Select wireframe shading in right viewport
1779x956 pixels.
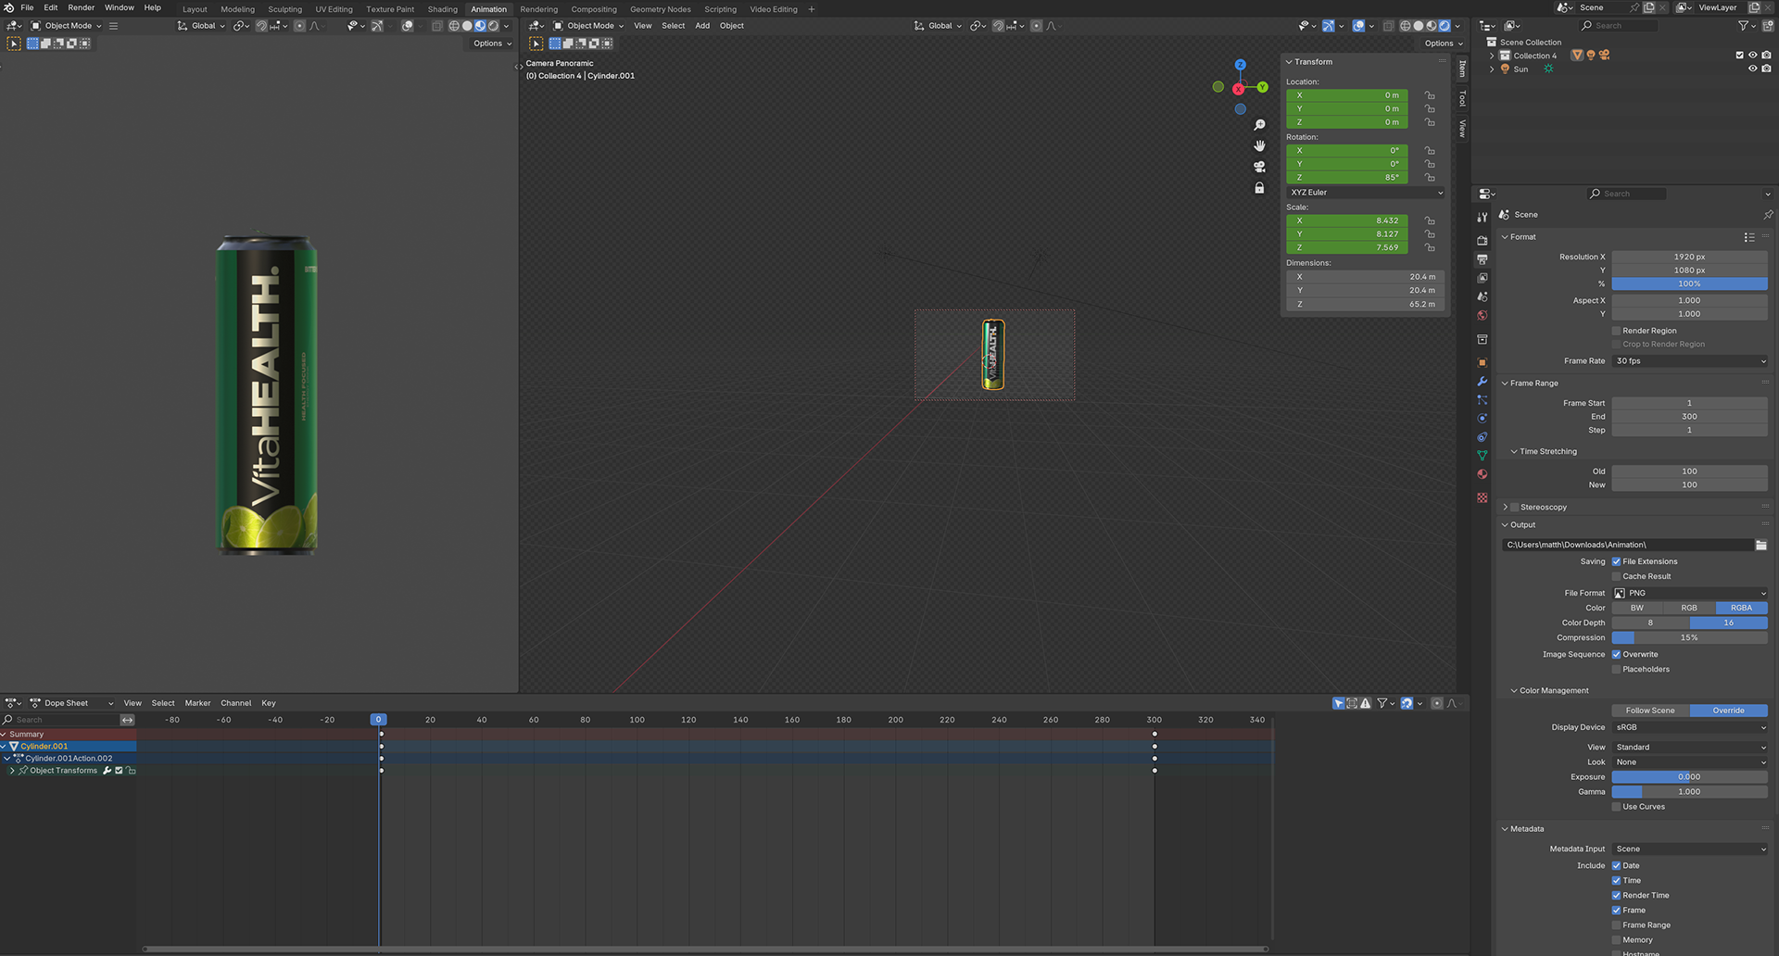[x=1406, y=26]
